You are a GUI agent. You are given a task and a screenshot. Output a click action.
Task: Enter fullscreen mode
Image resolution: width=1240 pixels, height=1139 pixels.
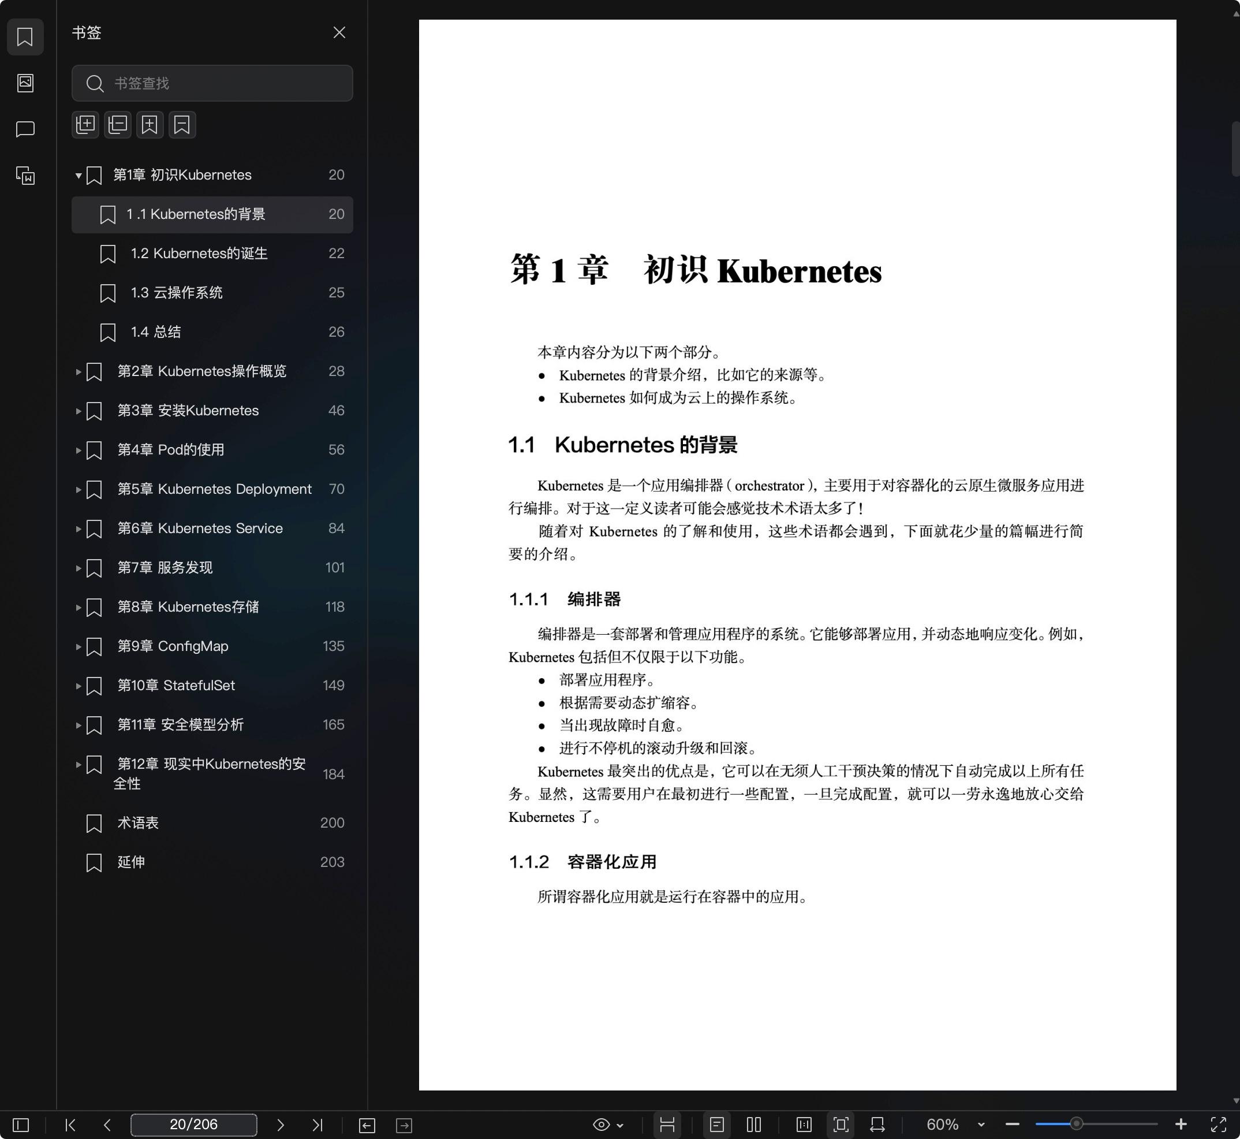tap(1219, 1125)
